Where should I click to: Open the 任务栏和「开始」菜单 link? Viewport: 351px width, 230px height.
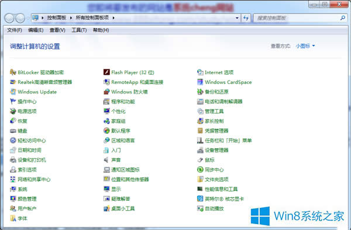click(x=228, y=140)
